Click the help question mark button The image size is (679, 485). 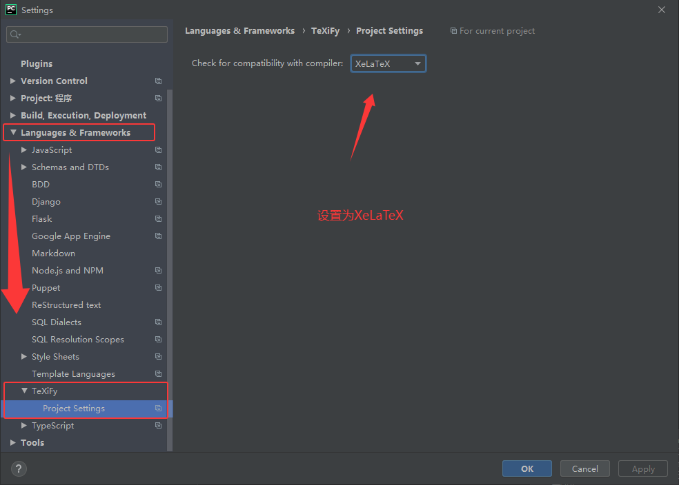tap(19, 468)
